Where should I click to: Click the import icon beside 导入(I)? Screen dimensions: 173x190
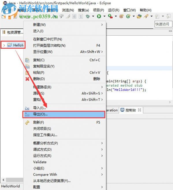27,108
